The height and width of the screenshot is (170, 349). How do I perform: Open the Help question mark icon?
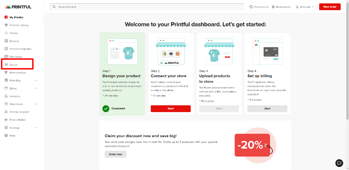point(6,135)
